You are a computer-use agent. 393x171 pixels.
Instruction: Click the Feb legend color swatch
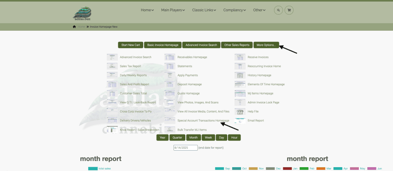click(x=304, y=168)
